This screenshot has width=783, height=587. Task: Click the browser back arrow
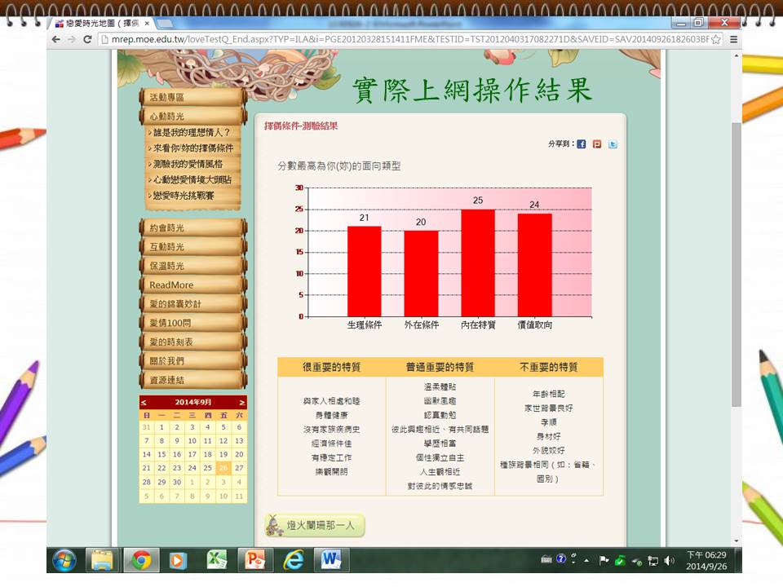pyautogui.click(x=56, y=39)
